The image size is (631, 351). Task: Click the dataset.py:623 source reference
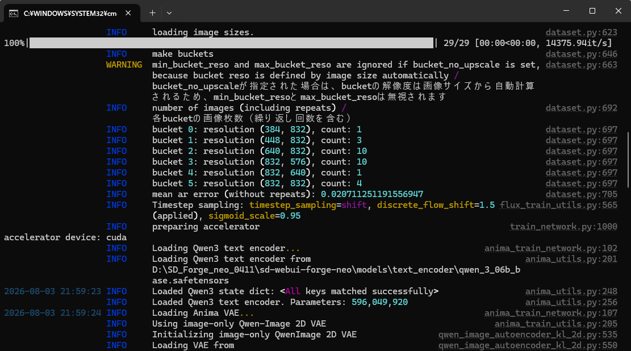pyautogui.click(x=581, y=32)
